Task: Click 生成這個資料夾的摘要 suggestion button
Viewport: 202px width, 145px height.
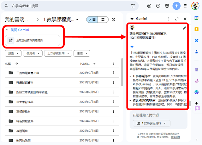Action: (33, 40)
